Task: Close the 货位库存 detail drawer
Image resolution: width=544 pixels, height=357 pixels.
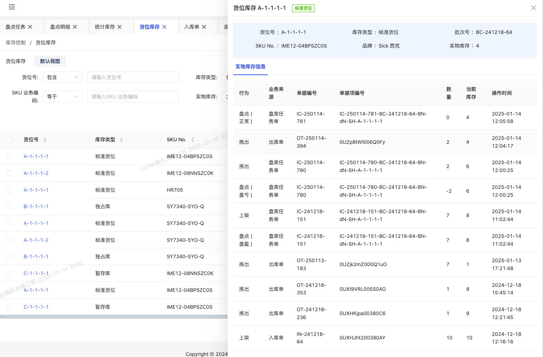Action: point(533,8)
